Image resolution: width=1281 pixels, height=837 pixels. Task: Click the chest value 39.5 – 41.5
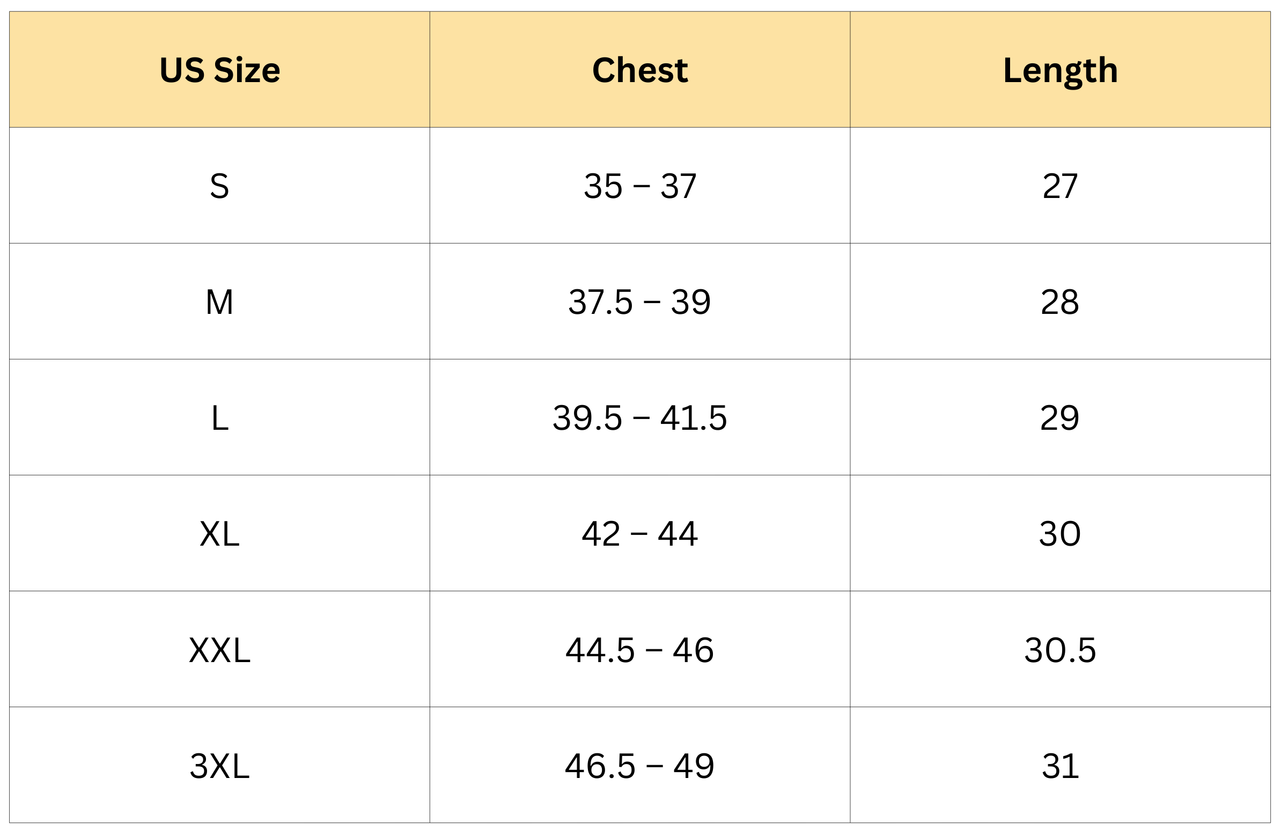[639, 418]
